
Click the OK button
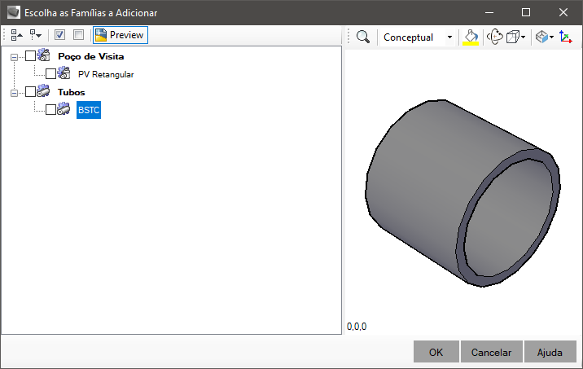point(436,352)
